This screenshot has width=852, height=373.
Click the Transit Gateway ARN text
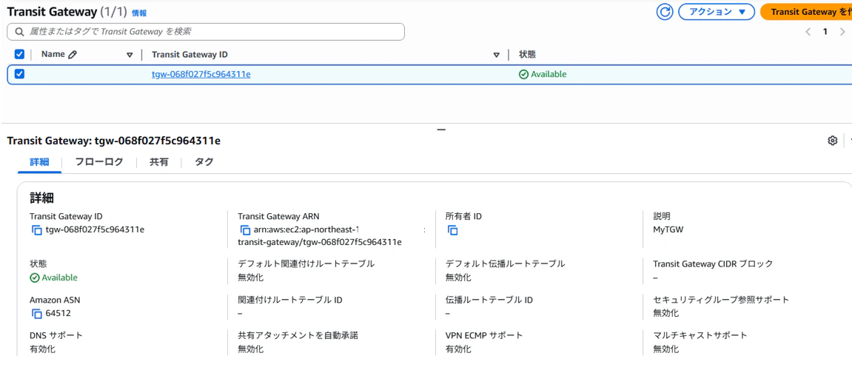pyautogui.click(x=332, y=235)
